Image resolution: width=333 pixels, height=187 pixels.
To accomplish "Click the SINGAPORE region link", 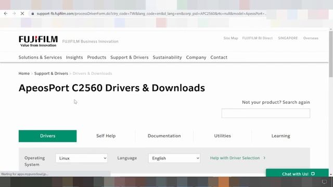I will click(288, 38).
